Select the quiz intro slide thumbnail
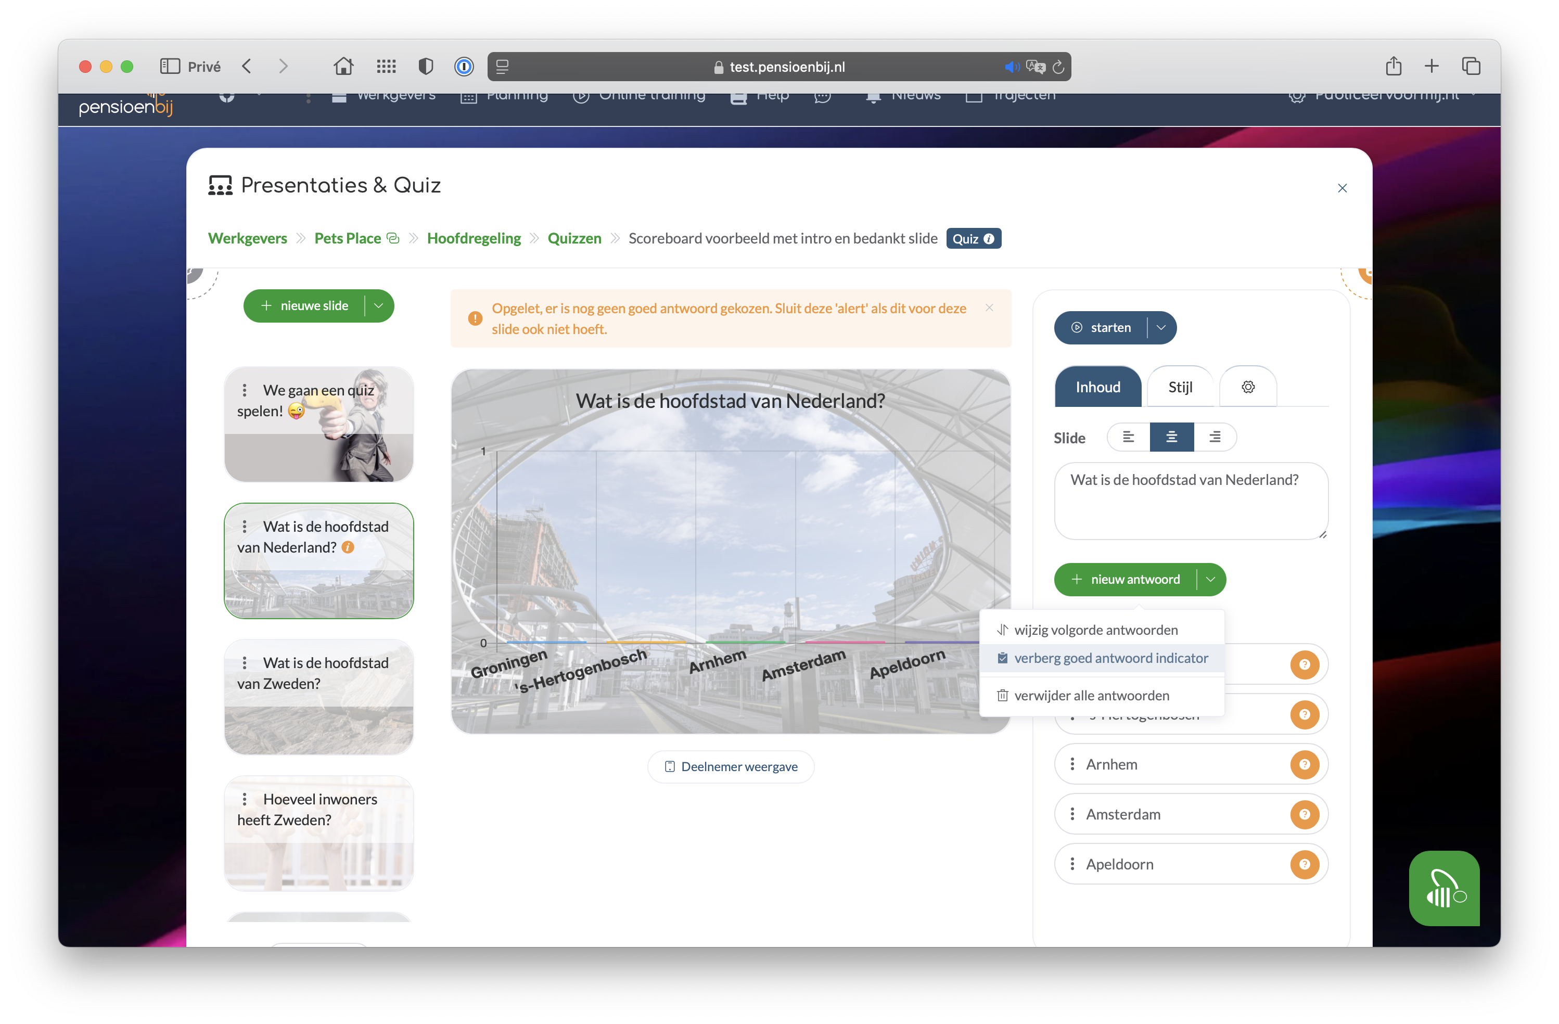 click(318, 425)
